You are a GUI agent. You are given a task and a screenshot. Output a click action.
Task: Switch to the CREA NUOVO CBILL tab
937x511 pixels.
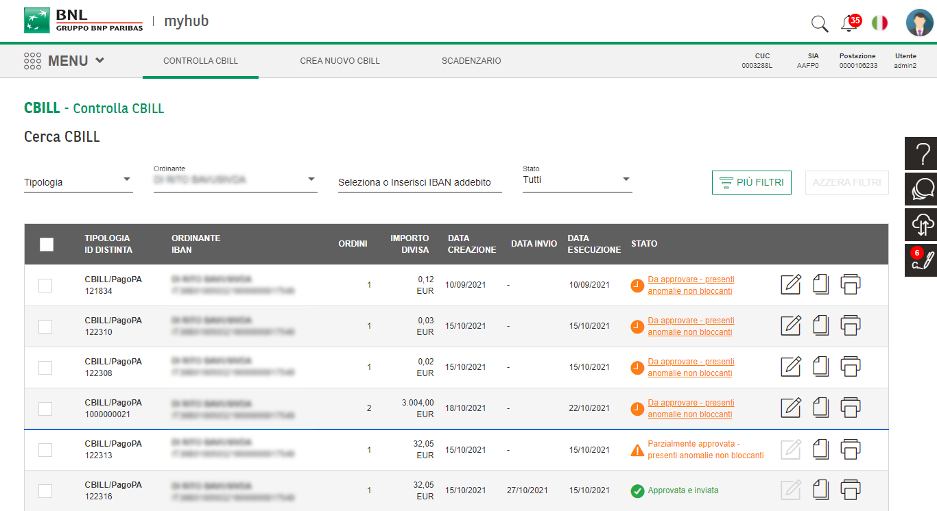pyautogui.click(x=340, y=61)
